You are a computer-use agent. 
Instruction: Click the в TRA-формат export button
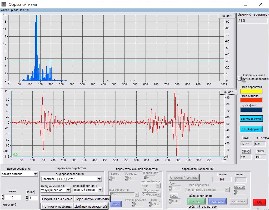[x=251, y=129]
